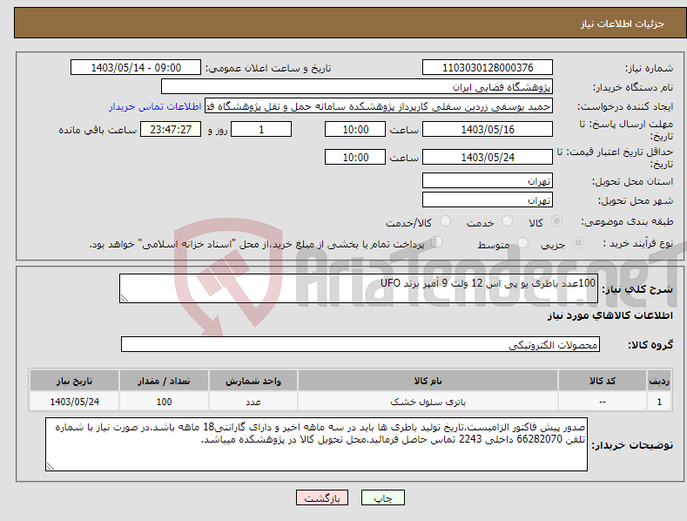Click the response deadline date 1403/05/16
The width and height of the screenshot is (687, 521).
coord(488,129)
